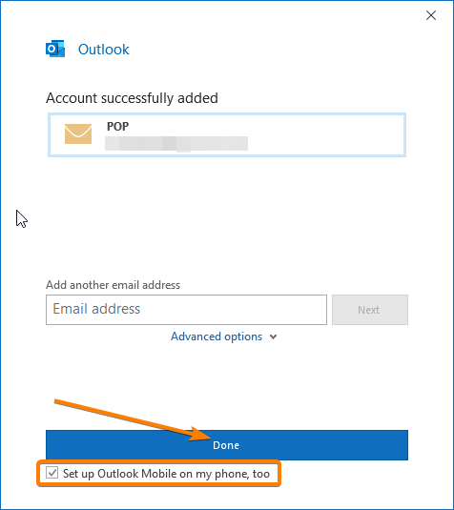This screenshot has height=510, width=454.
Task: Untick the Set up Outlook Mobile checkbox
Action: [x=52, y=472]
